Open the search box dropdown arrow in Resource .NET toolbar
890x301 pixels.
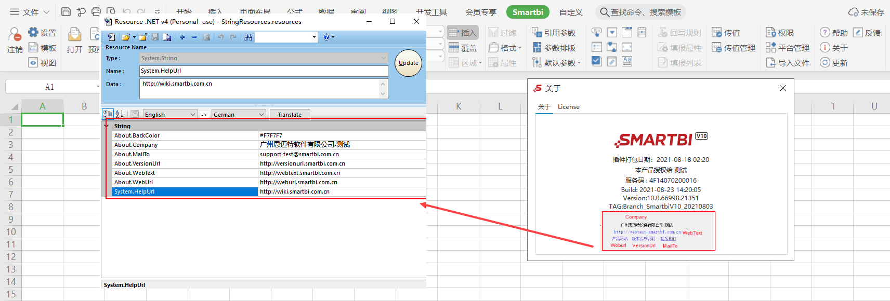pyautogui.click(x=314, y=37)
